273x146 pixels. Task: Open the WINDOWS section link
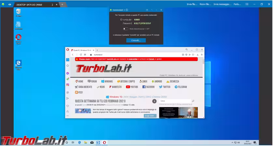(107, 81)
